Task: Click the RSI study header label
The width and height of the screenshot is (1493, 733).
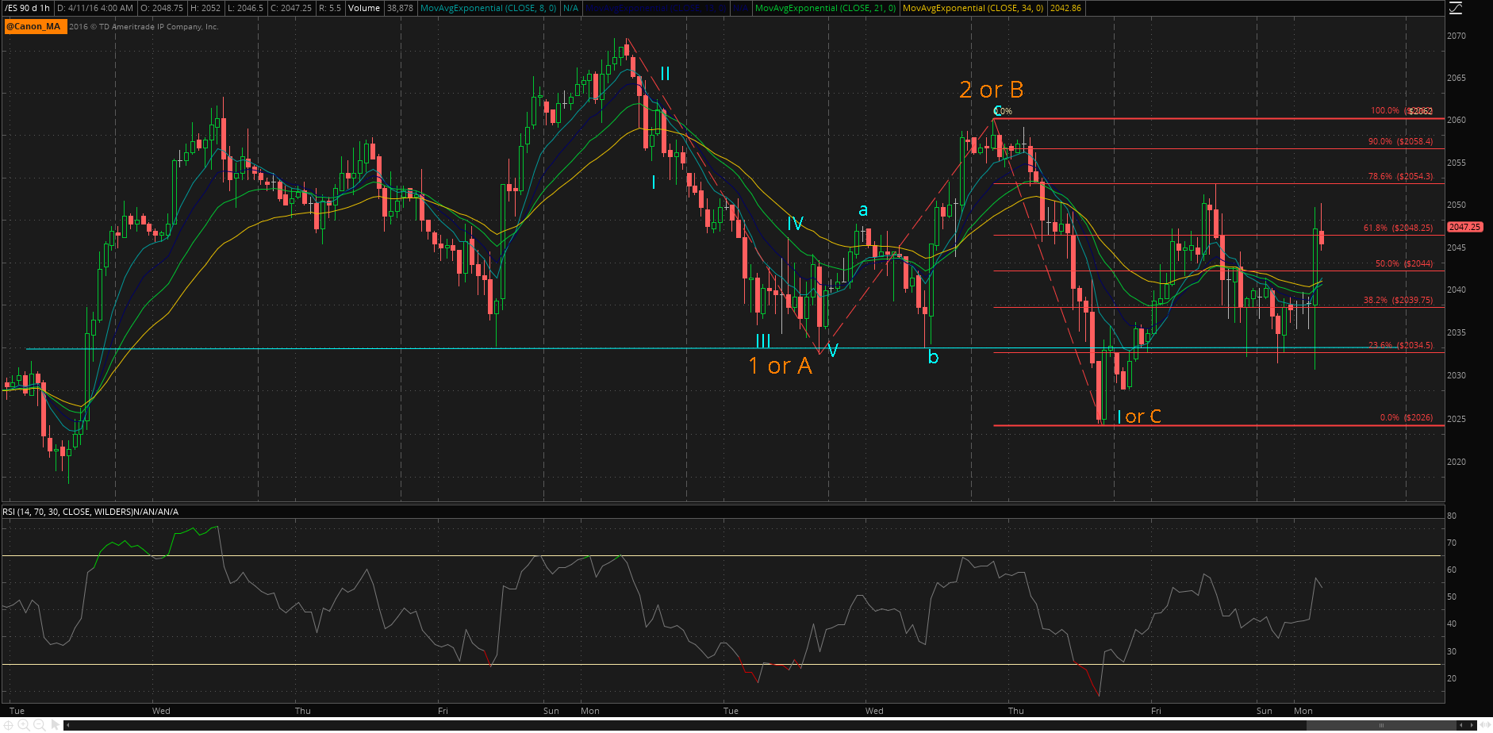Action: 90,512
